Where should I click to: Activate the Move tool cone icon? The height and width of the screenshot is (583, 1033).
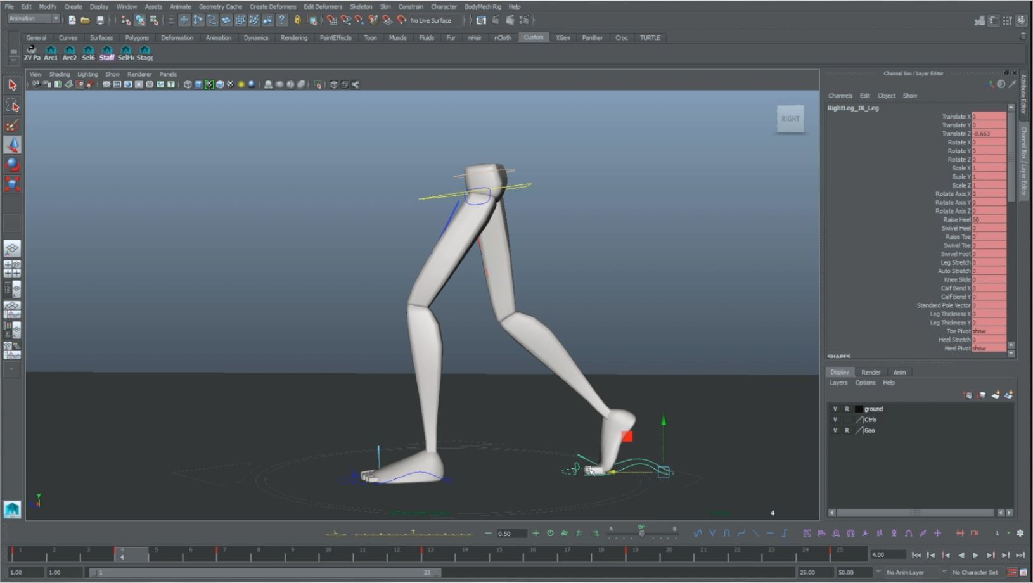(12, 144)
